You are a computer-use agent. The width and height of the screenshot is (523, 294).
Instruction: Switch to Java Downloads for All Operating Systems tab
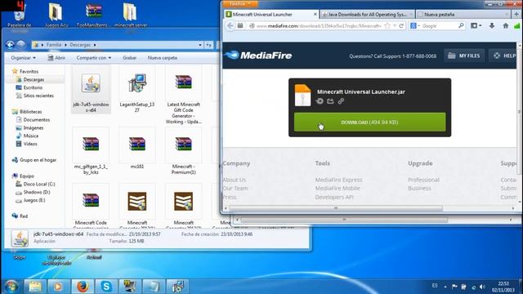coord(367,15)
